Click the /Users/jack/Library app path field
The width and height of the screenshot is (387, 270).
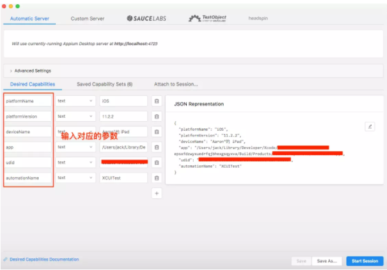coord(124,147)
